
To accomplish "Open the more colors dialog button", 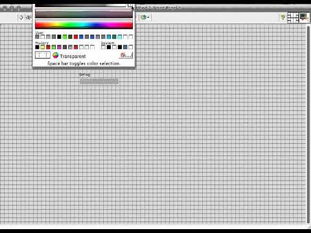I will coord(126,55).
